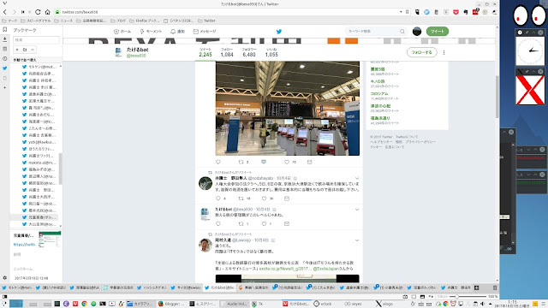Viewport: 548px width, 308px height.
Task: Retweet the airport photo tweet
Action: pyautogui.click(x=241, y=162)
